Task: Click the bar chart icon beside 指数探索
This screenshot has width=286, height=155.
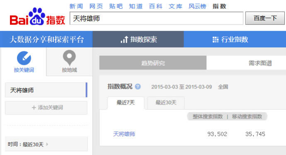Action: coord(124,40)
